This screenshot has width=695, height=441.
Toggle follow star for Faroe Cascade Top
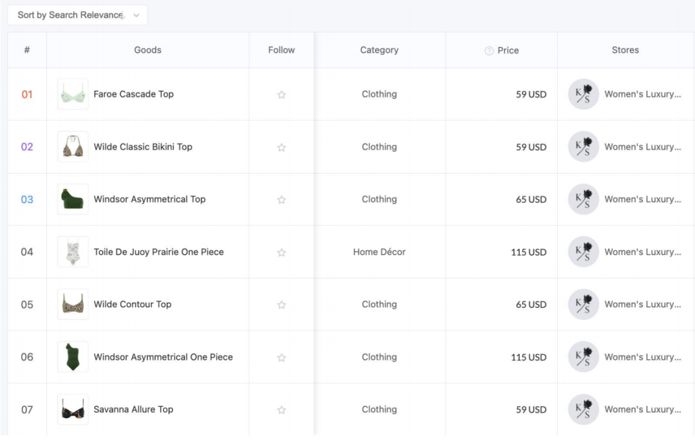point(281,94)
